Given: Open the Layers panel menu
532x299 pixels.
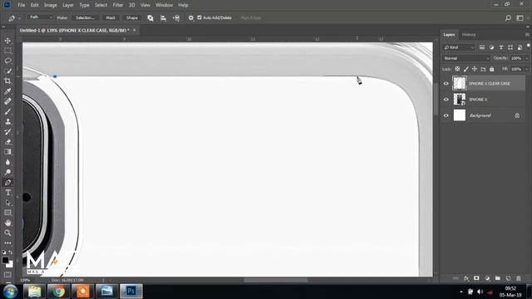Looking at the screenshot, I should click(x=527, y=35).
